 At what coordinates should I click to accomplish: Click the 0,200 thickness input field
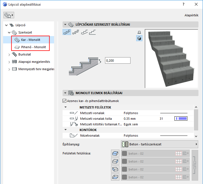(x=118, y=60)
